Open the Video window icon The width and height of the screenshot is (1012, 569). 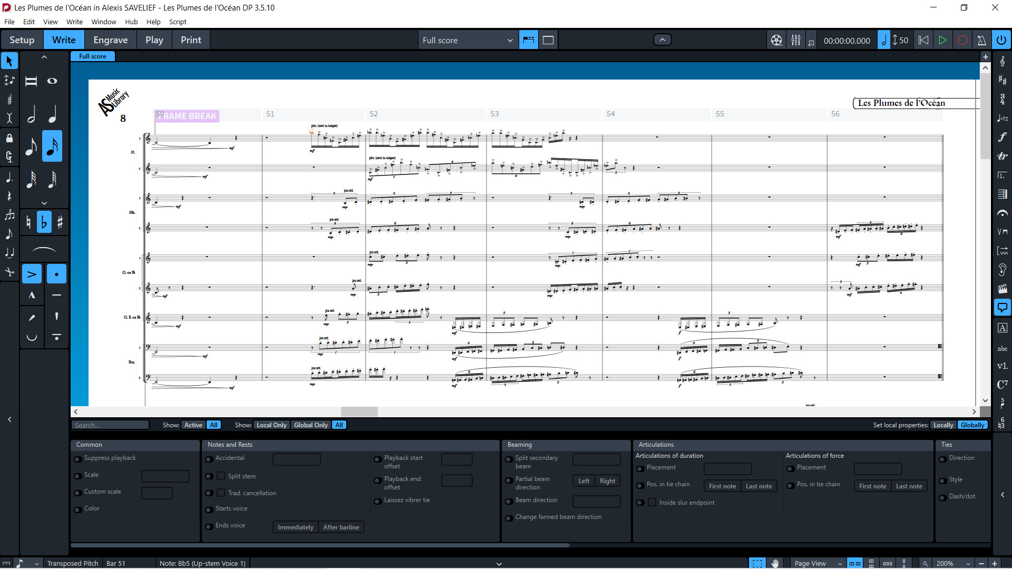click(x=776, y=40)
